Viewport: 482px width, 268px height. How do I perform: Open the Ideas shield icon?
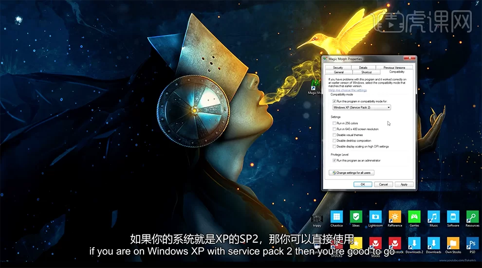[356, 216]
